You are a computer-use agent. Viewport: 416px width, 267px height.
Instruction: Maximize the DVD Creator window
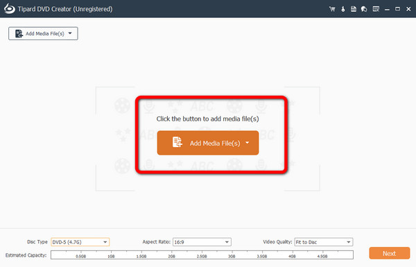397,9
